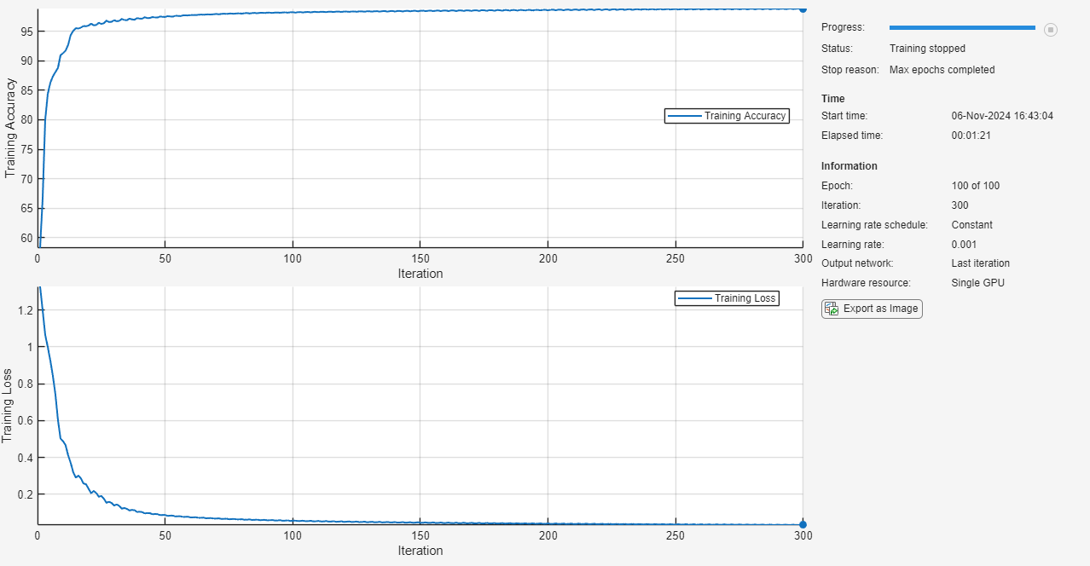Click the Constant learning rate schedule value
1090x566 pixels.
tap(971, 225)
